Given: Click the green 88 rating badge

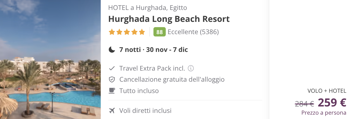Looking at the screenshot, I should 160,32.
